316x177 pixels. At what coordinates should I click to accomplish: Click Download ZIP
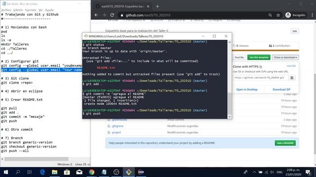[x=281, y=89]
